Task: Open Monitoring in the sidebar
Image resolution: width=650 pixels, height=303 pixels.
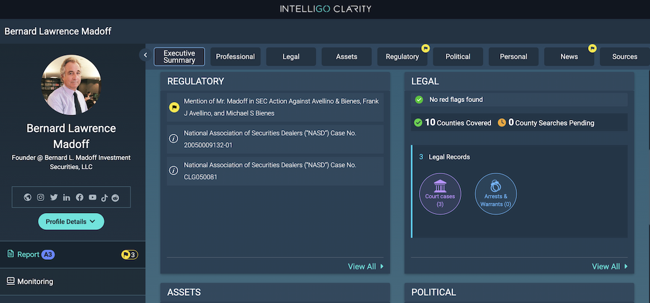Action: 35,281
